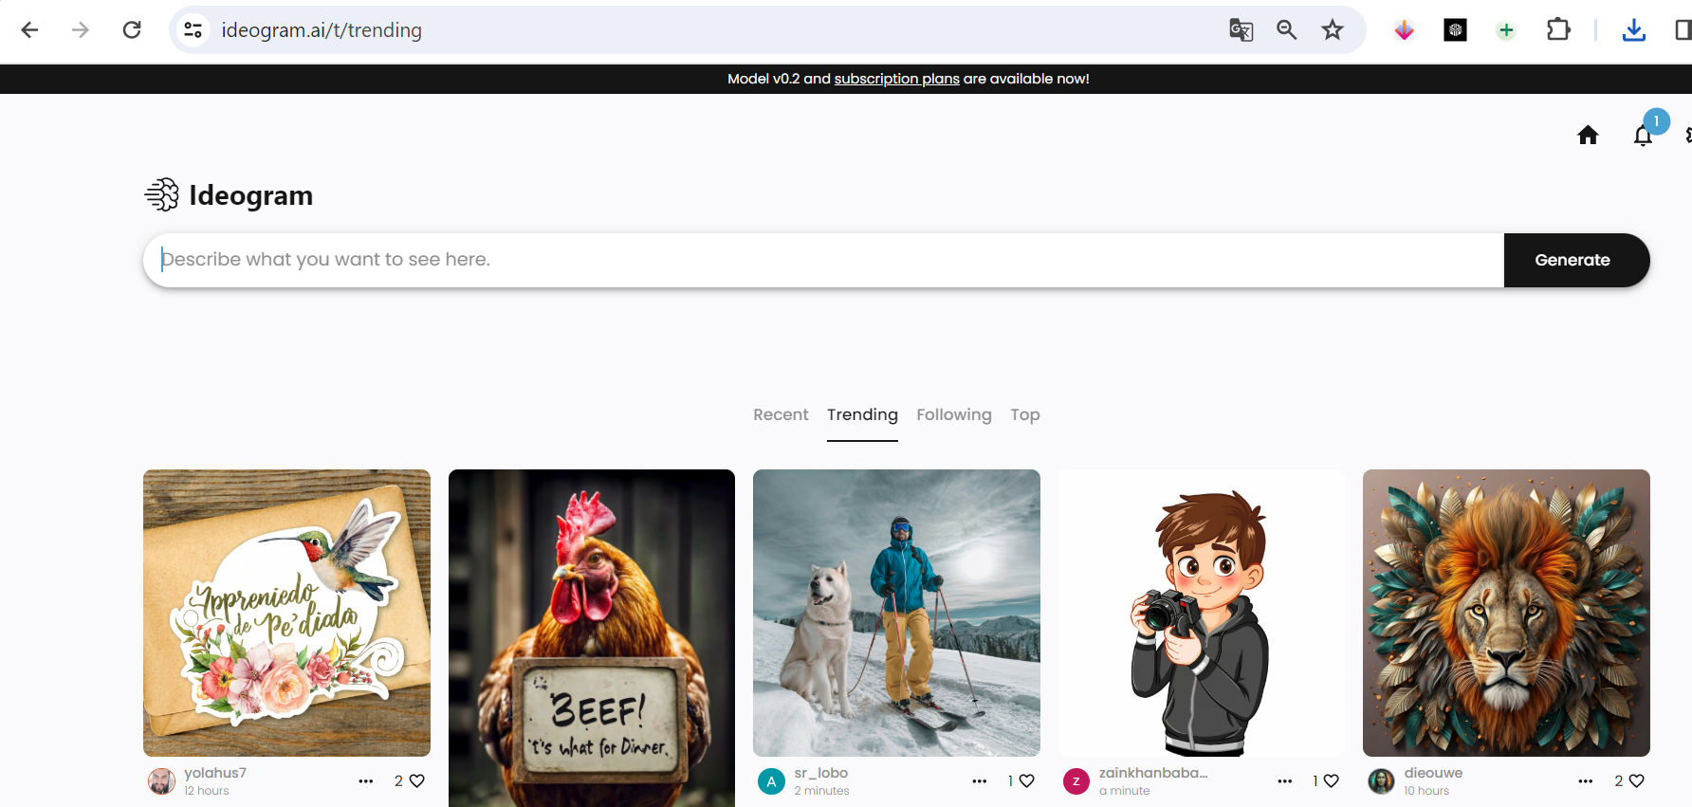Screen dimensions: 1692x807
Task: Click the browser zoom magnifier icon
Action: 1286,30
